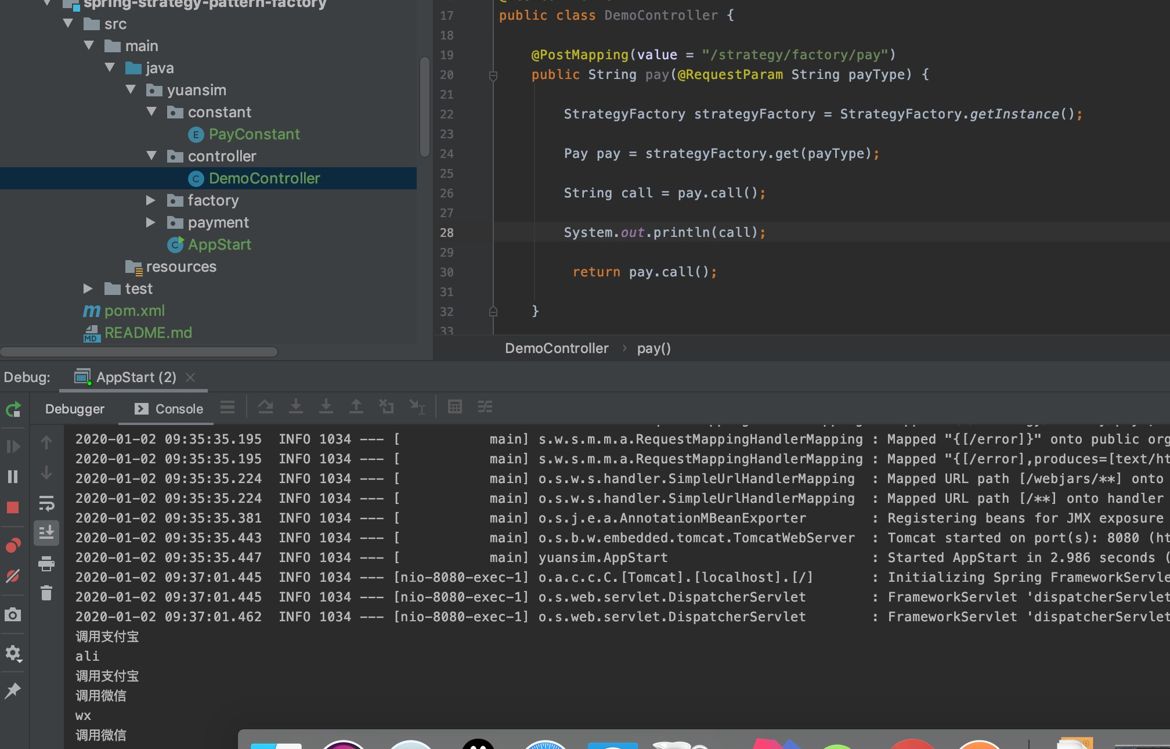Collapse the controller package folder
1170x749 pixels.
tap(151, 156)
